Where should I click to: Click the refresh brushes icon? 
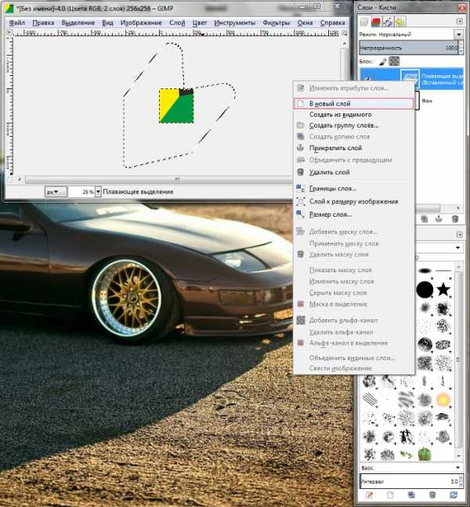click(x=454, y=494)
